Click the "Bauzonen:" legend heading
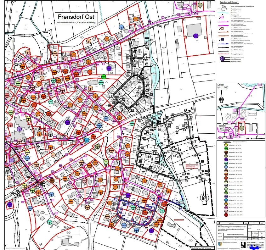266x250 pixels. coord(227,142)
